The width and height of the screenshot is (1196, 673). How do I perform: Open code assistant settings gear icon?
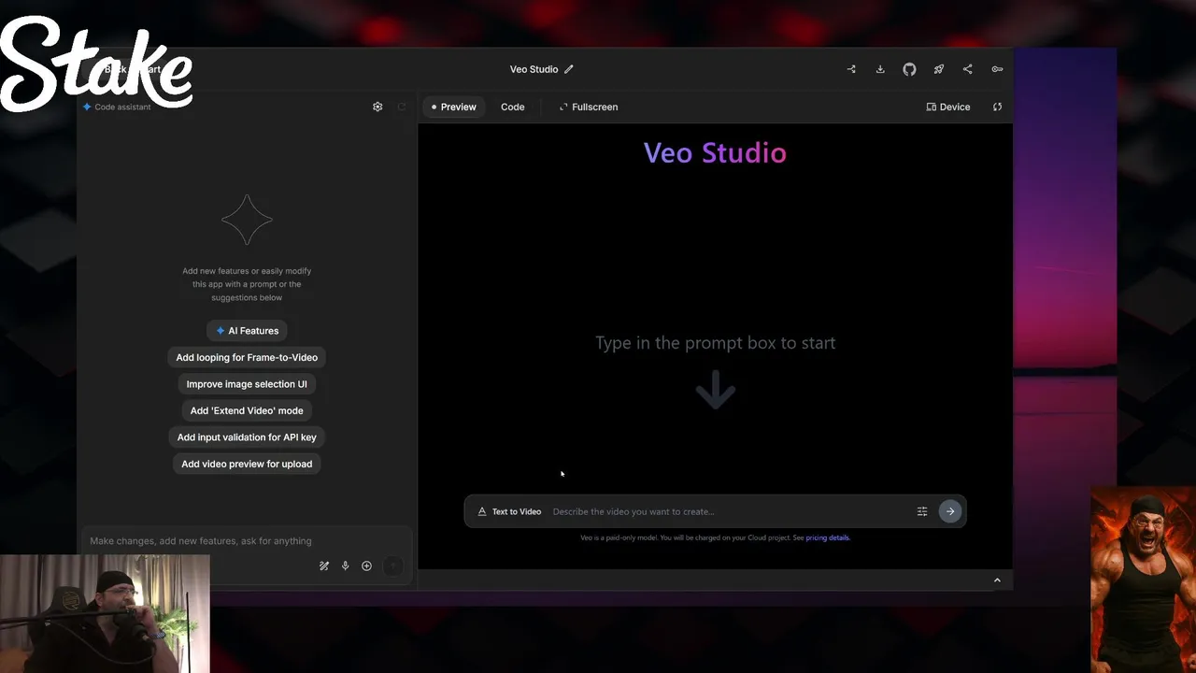377,107
